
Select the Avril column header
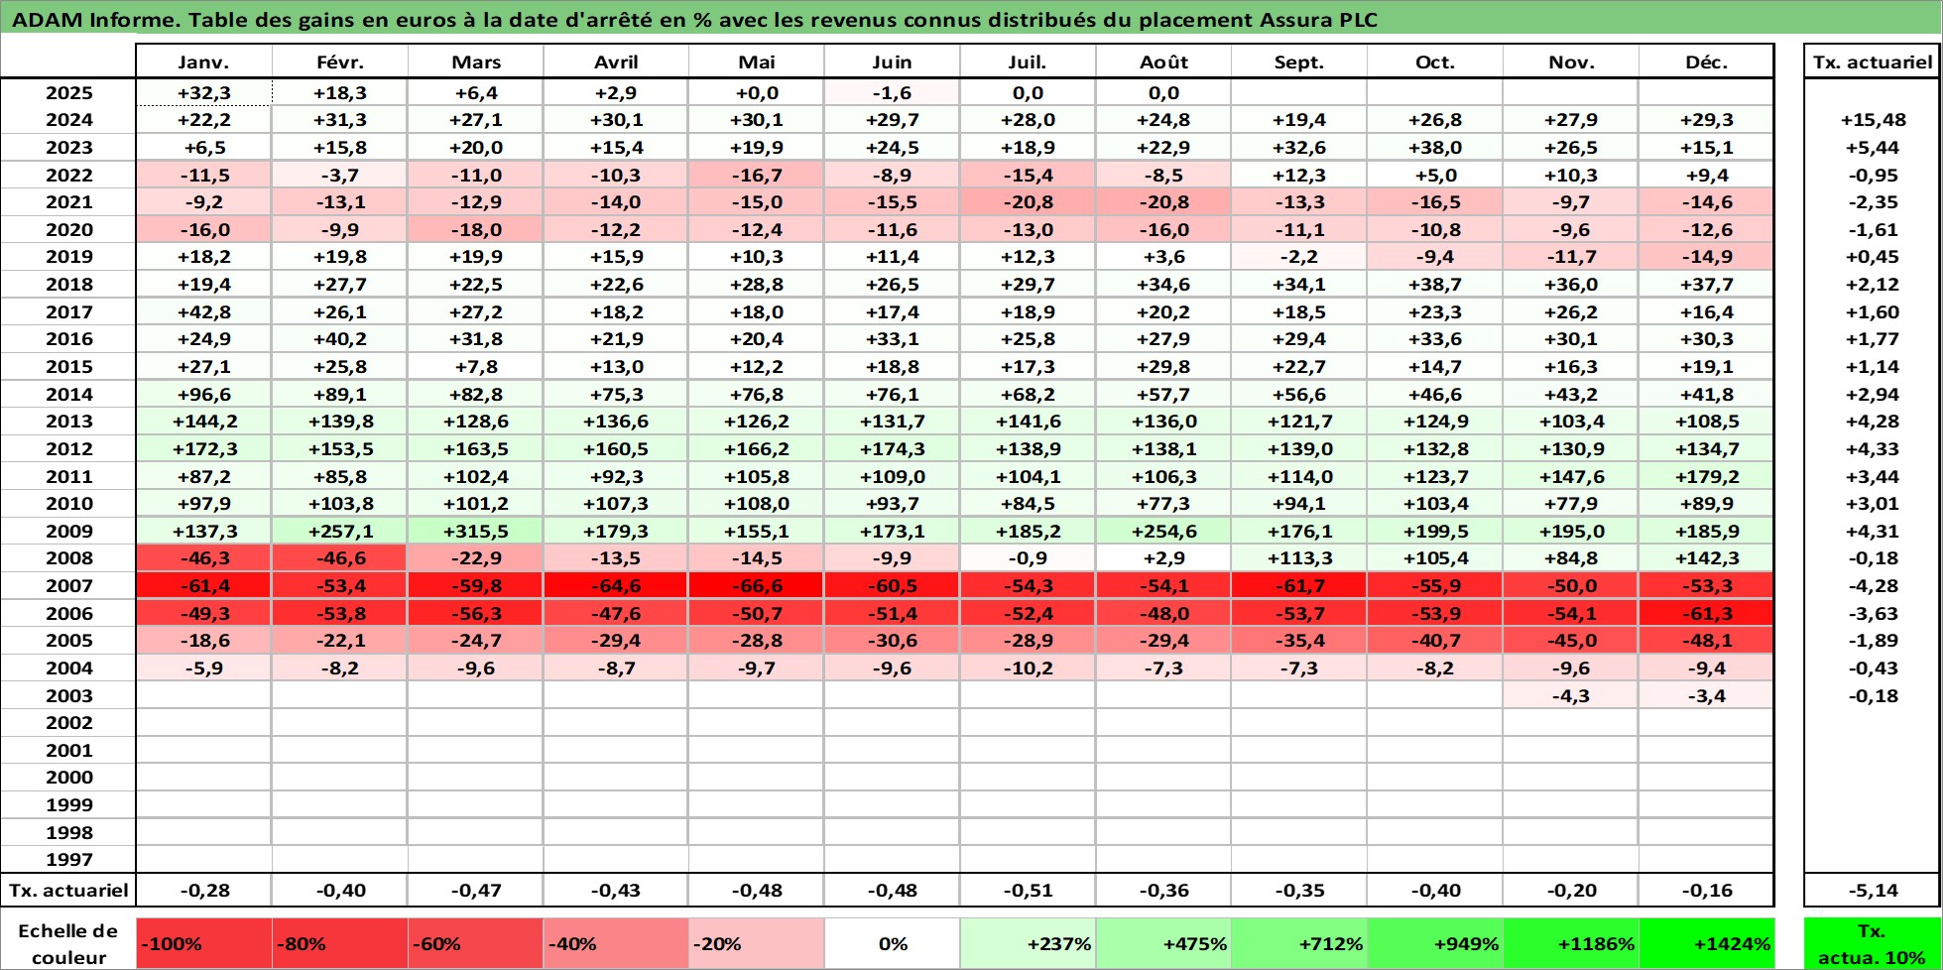(616, 61)
